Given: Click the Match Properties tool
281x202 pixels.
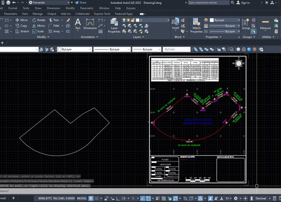Looking at the screenshot, I should [196, 26].
